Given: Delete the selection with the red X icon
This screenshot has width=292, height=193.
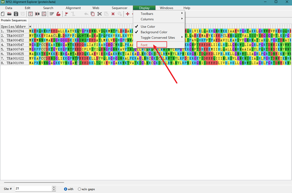Looking at the screenshot, I should 113,14.
